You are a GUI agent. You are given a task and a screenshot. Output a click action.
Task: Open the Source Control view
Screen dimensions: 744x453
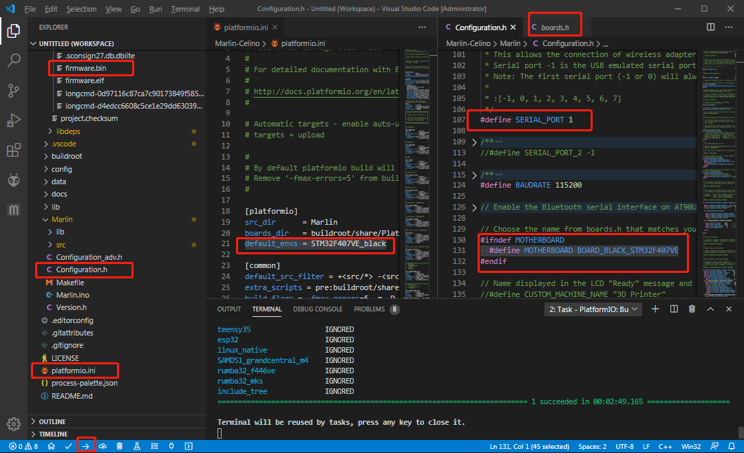14,90
